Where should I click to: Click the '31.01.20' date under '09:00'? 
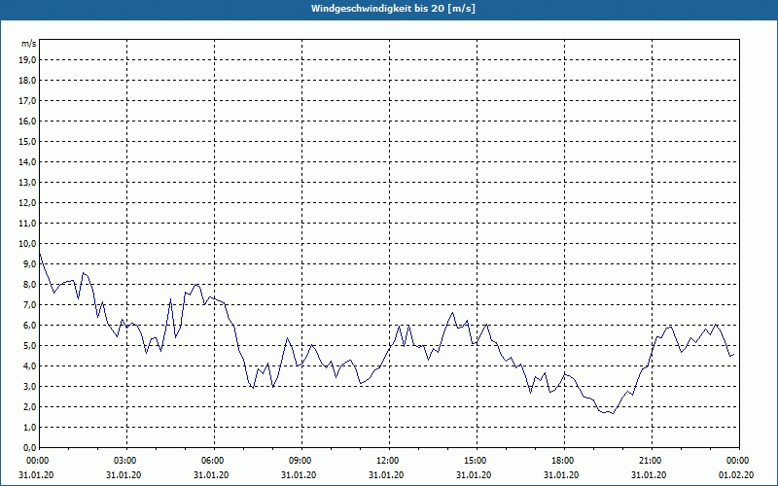coord(299,475)
